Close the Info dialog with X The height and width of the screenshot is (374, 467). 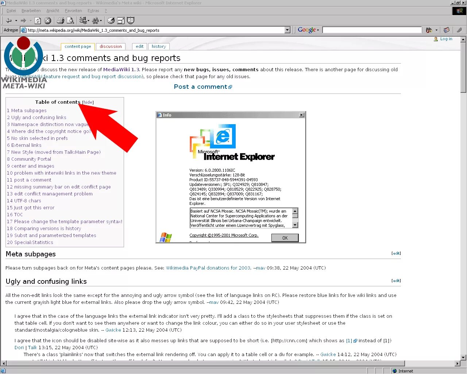pos(302,115)
